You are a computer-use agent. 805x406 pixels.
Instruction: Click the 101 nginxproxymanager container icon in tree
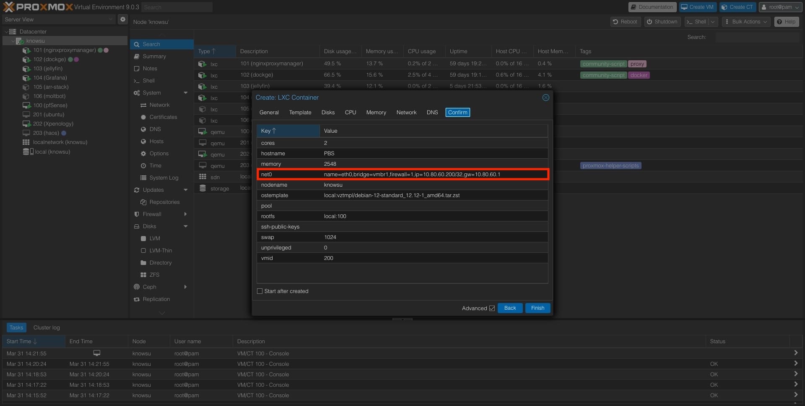pyautogui.click(x=26, y=50)
